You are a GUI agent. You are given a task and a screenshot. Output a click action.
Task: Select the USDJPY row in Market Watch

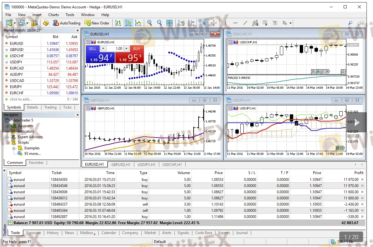[41, 62]
